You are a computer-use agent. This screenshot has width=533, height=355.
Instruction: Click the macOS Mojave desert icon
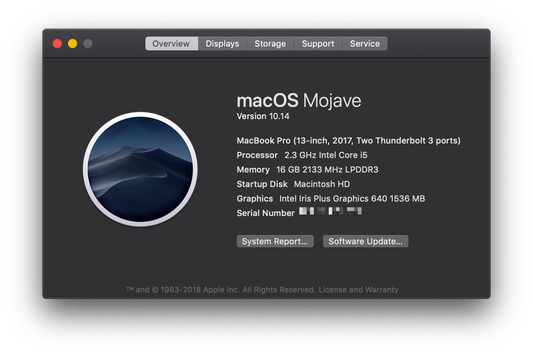point(140,169)
